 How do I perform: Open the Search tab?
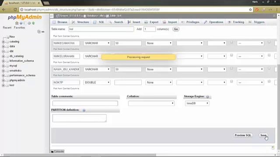pos(116,22)
